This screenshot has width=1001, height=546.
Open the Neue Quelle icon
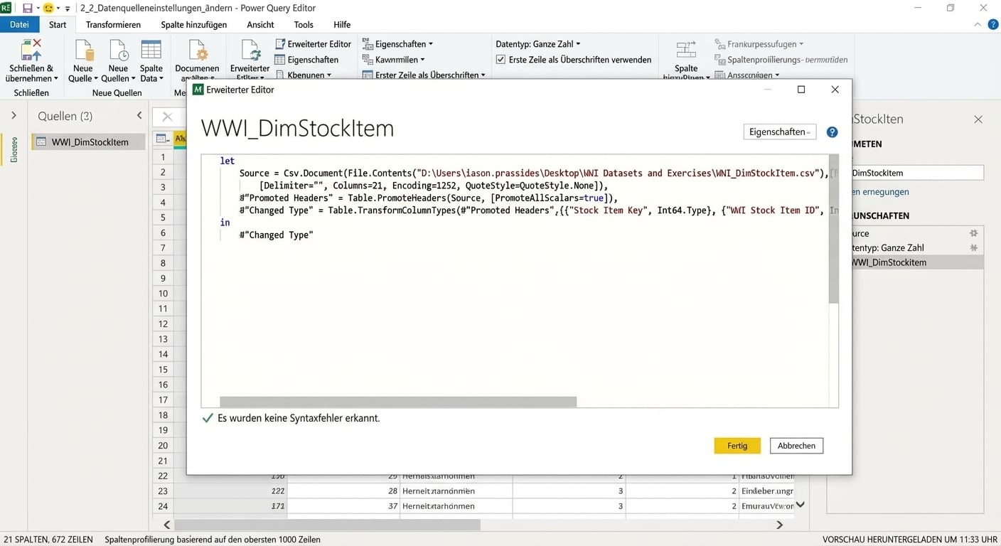point(84,50)
